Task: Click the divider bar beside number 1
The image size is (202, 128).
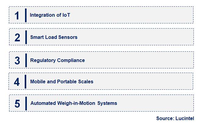Action: (26, 16)
